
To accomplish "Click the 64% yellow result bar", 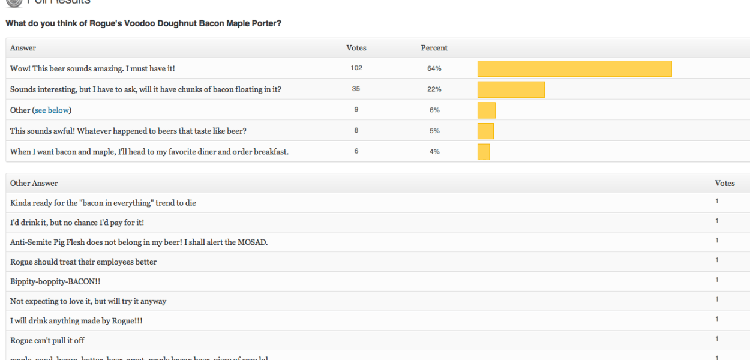I will (574, 69).
